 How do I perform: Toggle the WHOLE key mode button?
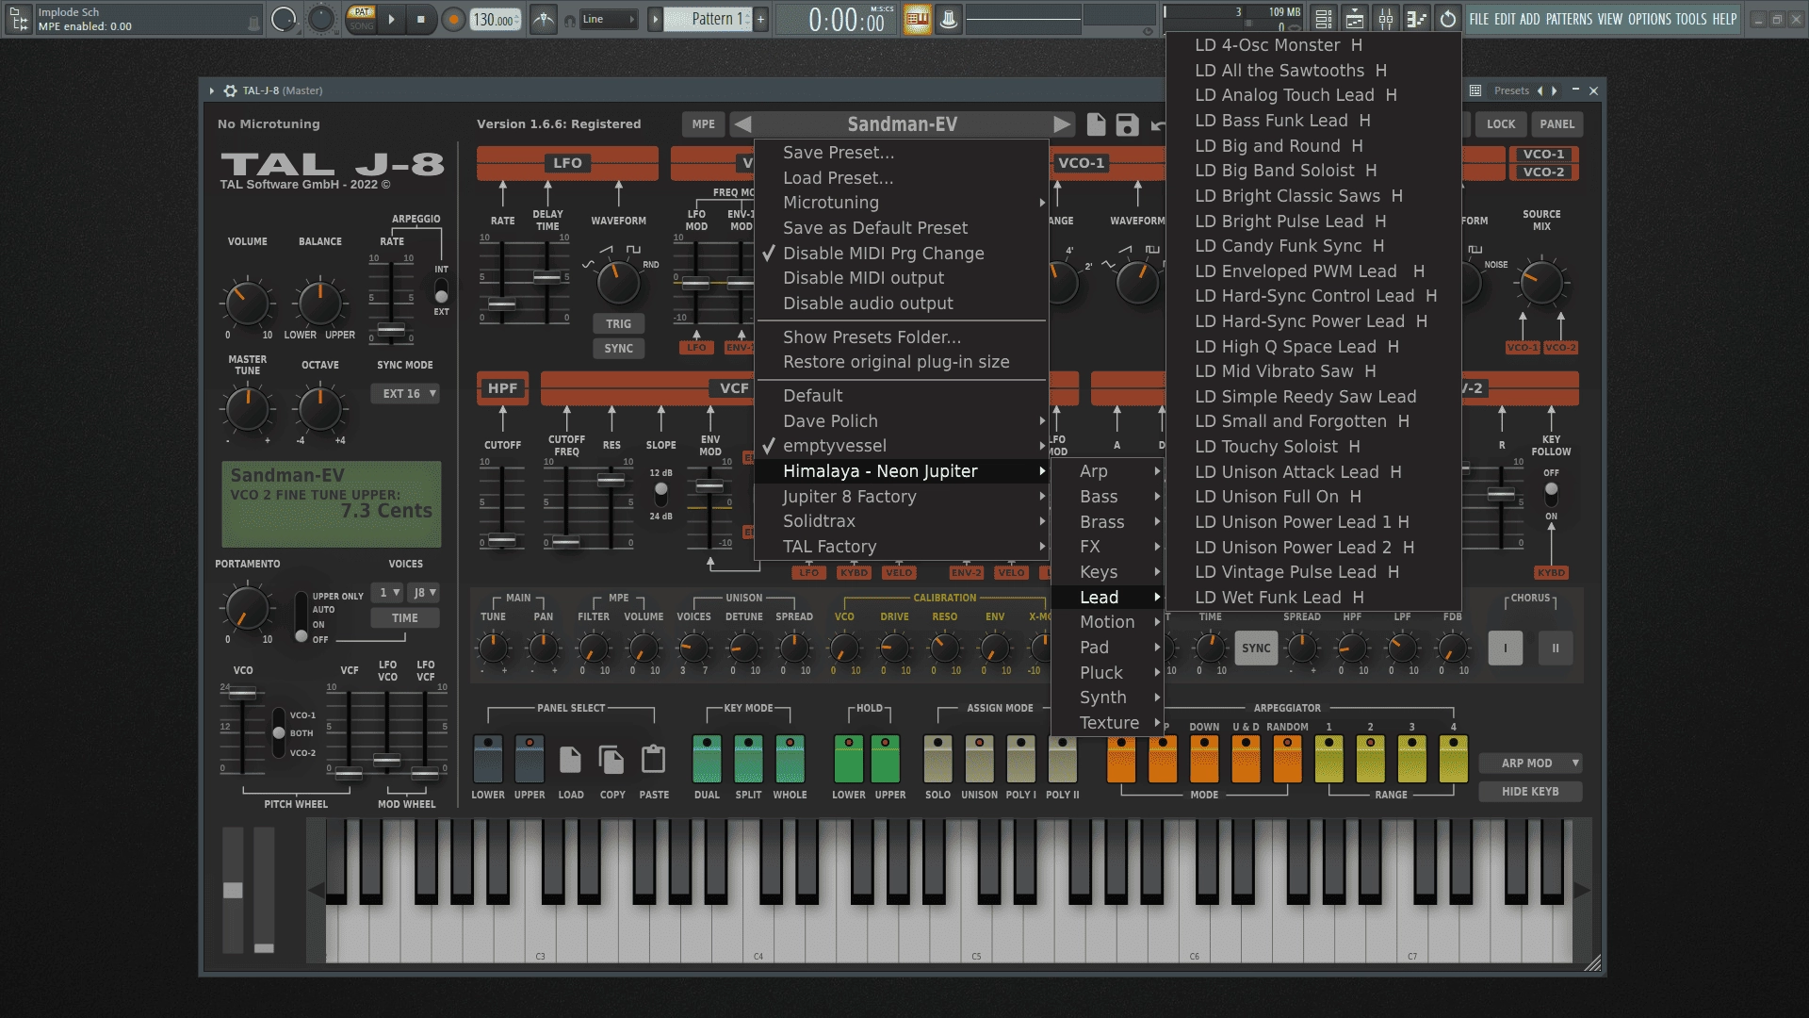tap(790, 759)
